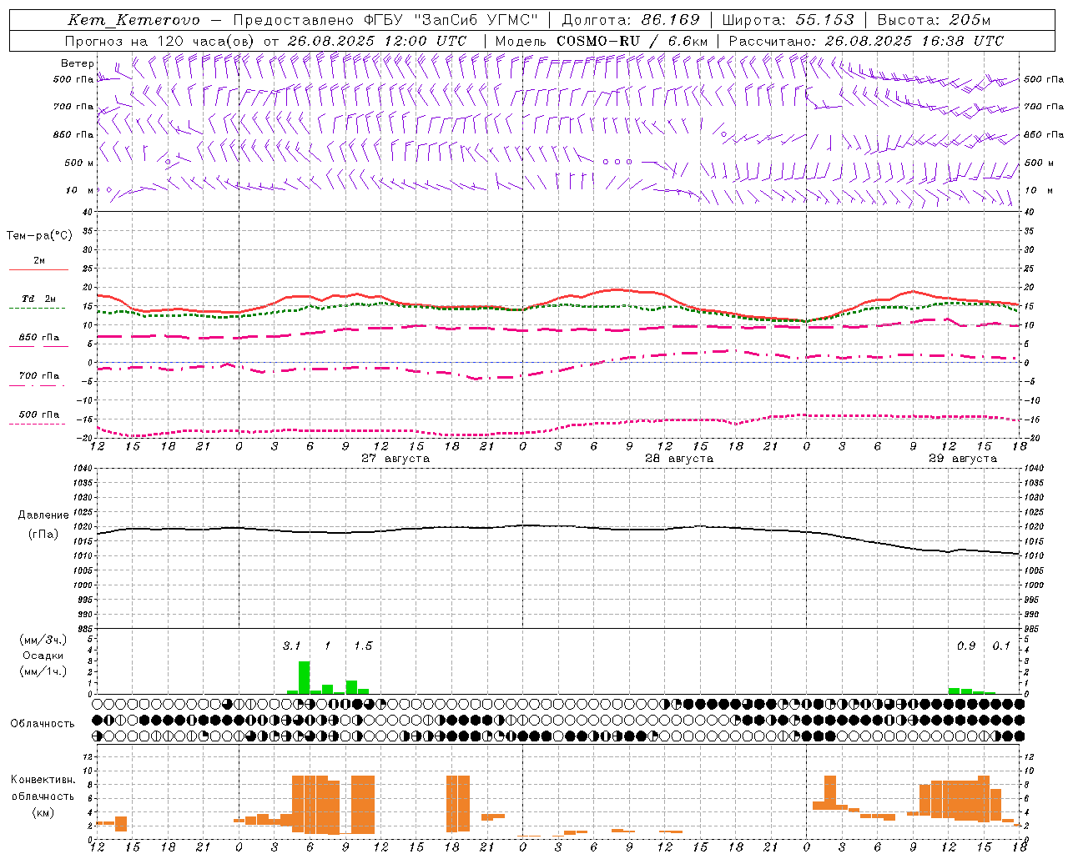The width and height of the screenshot is (1068, 854).
Task: Click the 'Ветер' wind panel label
Action: click(77, 63)
